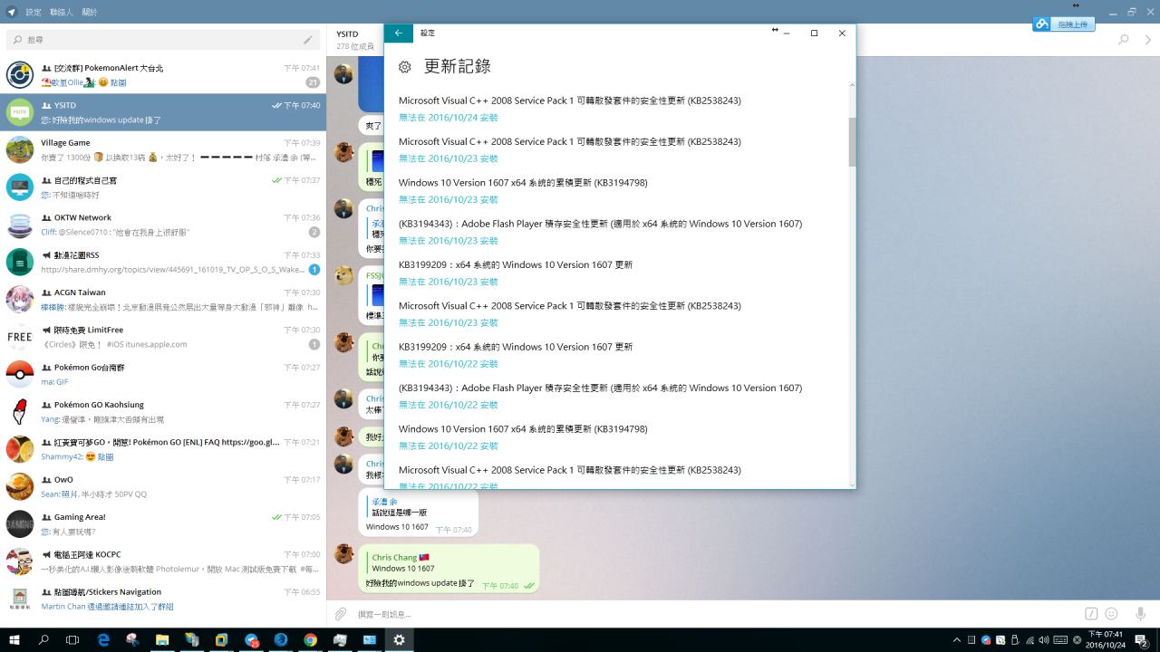Switch to the Settings gear on the taskbar
Screen dimensions: 1160x652
tap(399, 640)
